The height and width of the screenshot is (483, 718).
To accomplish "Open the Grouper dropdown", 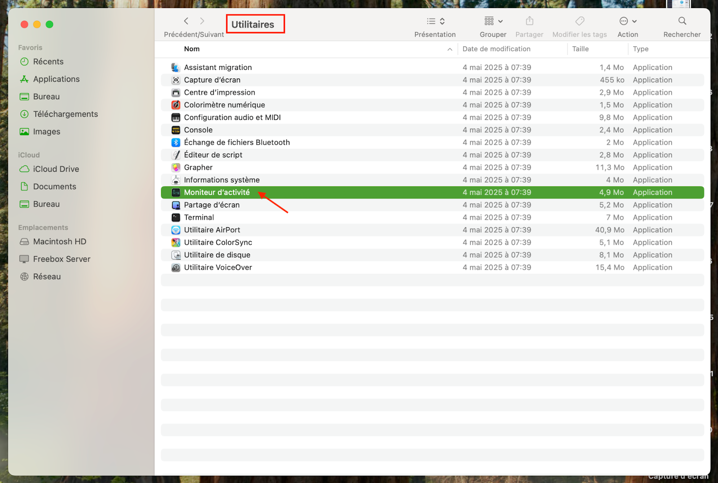I will point(492,21).
